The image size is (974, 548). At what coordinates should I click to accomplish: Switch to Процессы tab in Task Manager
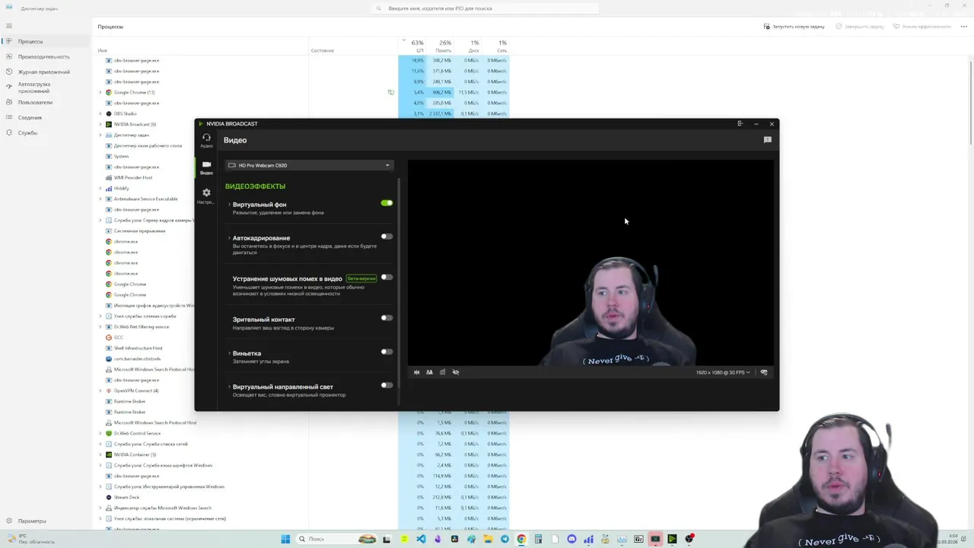coord(46,41)
